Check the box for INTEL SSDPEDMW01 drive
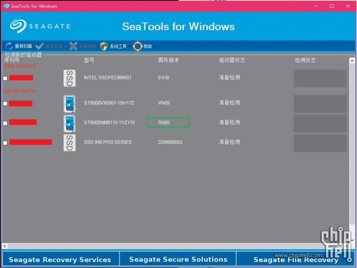Viewport: 357px width, 268px height. pos(5,78)
